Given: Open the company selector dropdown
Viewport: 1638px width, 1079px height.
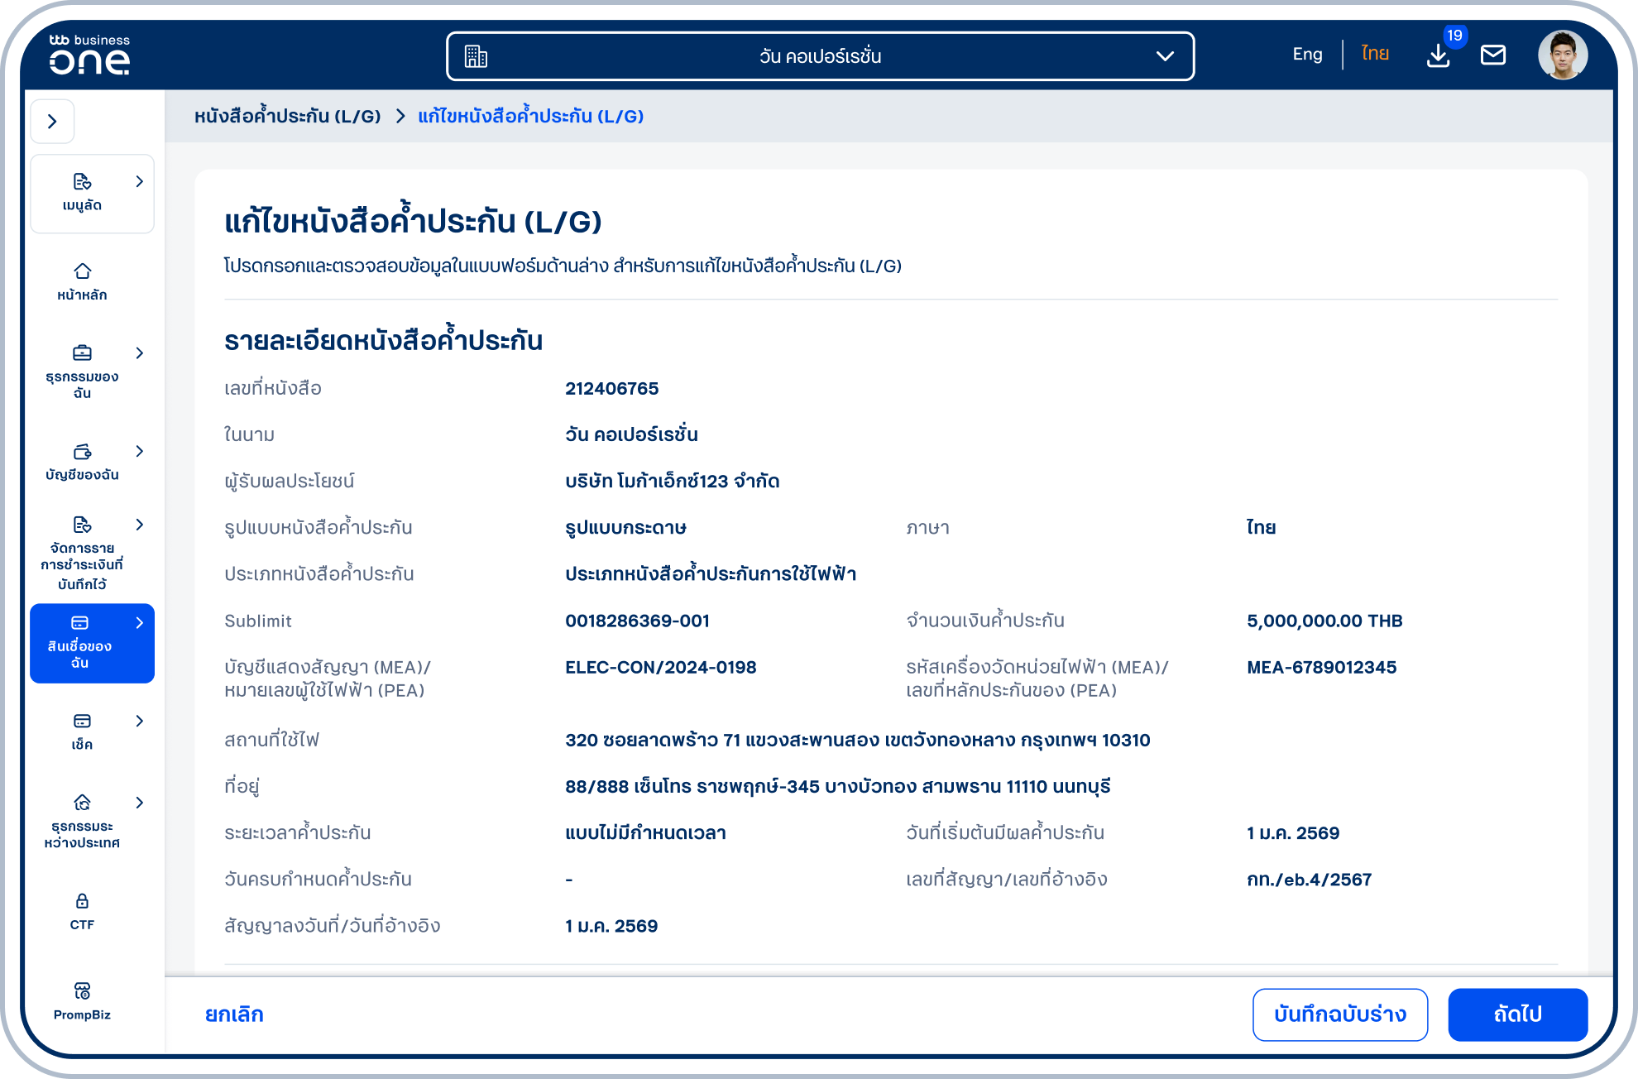Looking at the screenshot, I should coord(820,56).
